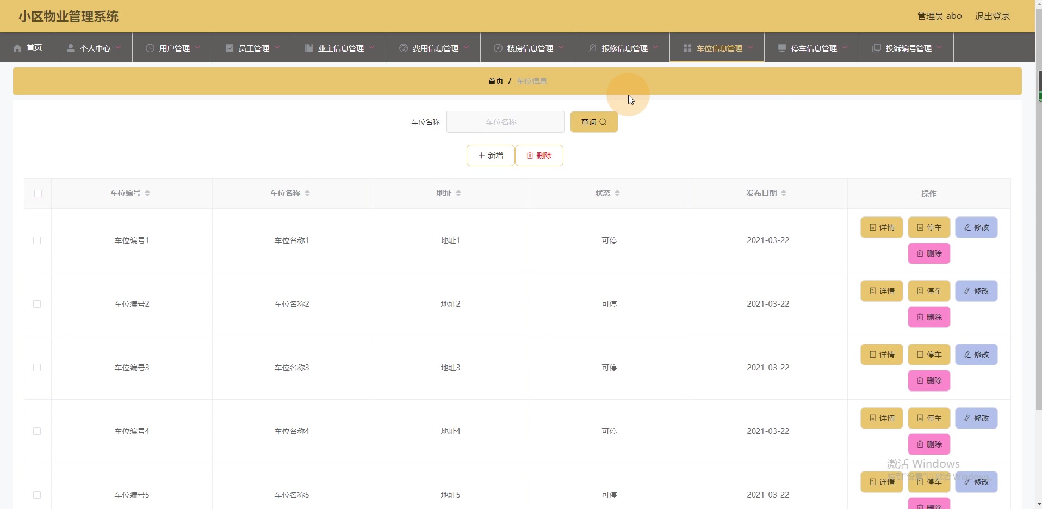Expand the 业主信息管理 dropdown arrow
This screenshot has height=509, width=1042.
coord(371,47)
